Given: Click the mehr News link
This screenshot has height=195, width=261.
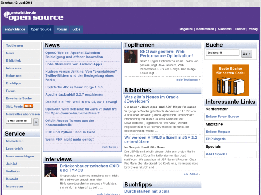Looking at the screenshot, I should click(x=110, y=147).
